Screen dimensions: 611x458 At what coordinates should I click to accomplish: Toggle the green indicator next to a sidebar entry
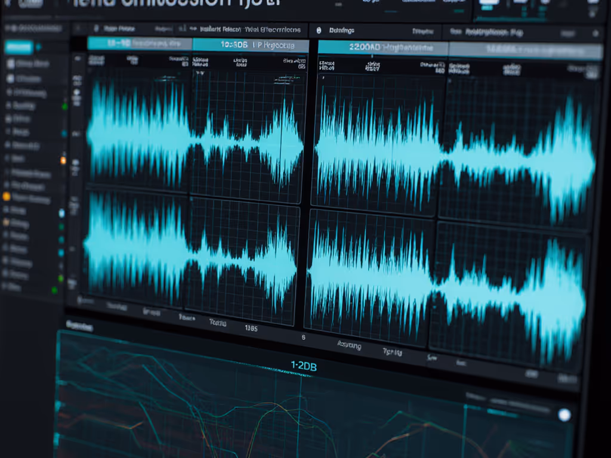coord(62,106)
